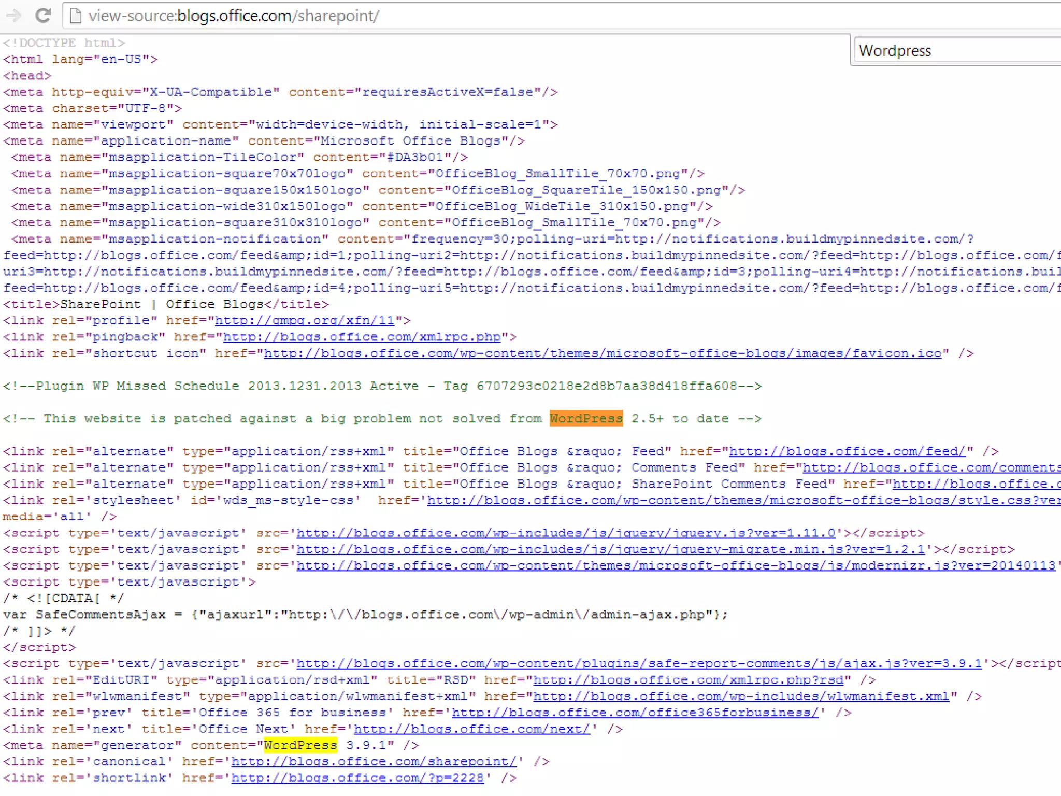Viewport: 1061px width, 796px height.
Task: Click the browser reload icon
Action: click(x=43, y=16)
